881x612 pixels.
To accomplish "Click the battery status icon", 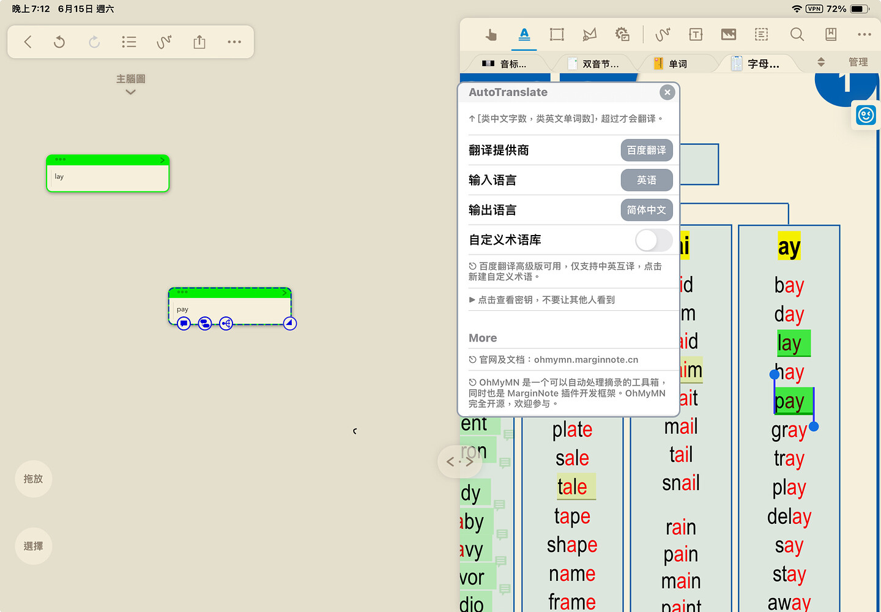I will pyautogui.click(x=860, y=9).
